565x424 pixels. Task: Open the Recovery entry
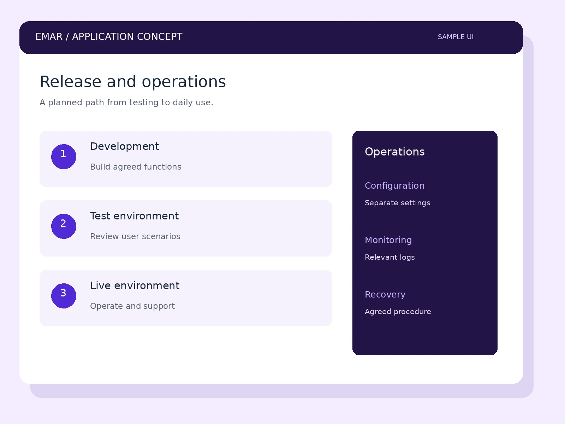coord(385,295)
